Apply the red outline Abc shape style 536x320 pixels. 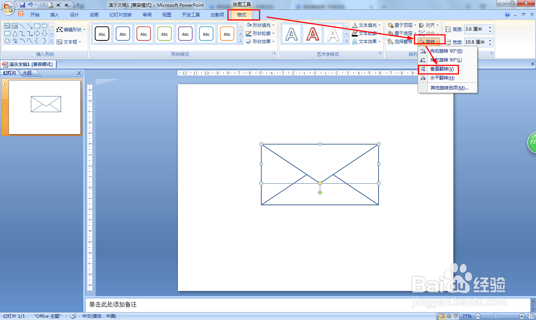(x=144, y=34)
